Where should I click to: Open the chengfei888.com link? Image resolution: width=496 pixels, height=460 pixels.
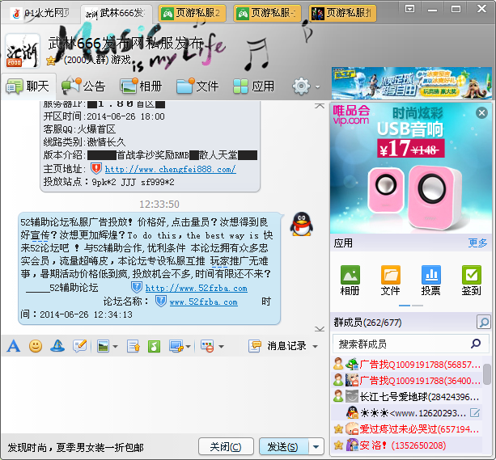[x=171, y=169]
